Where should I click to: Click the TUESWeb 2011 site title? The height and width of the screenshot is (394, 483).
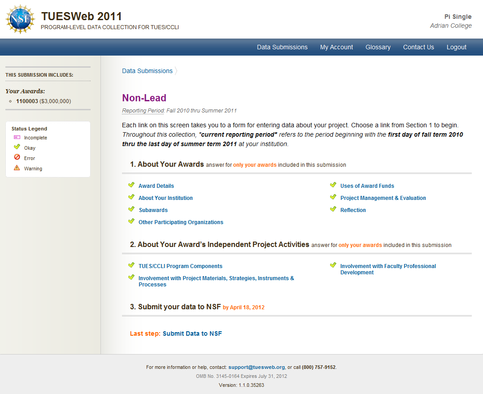[82, 16]
